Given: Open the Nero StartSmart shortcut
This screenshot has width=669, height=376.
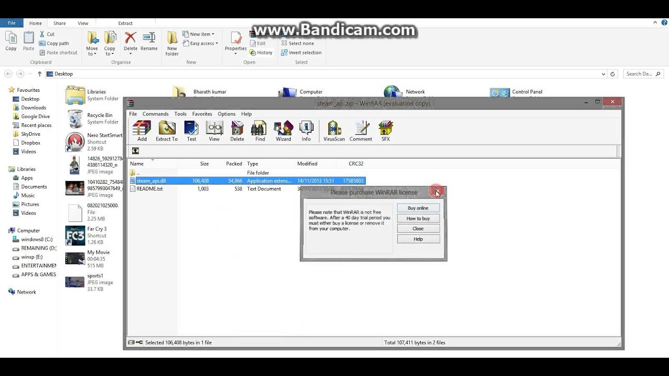Looking at the screenshot, I should click(94, 142).
